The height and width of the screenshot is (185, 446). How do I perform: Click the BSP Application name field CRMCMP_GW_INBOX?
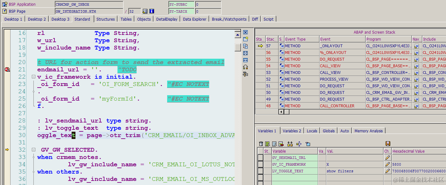(x=89, y=4)
